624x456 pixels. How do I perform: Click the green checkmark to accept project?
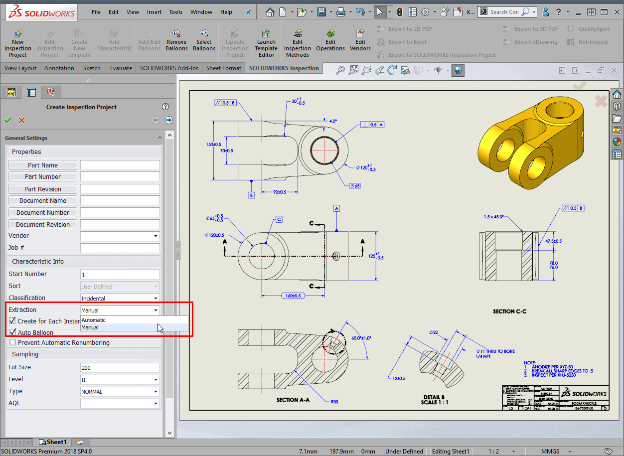[8, 120]
